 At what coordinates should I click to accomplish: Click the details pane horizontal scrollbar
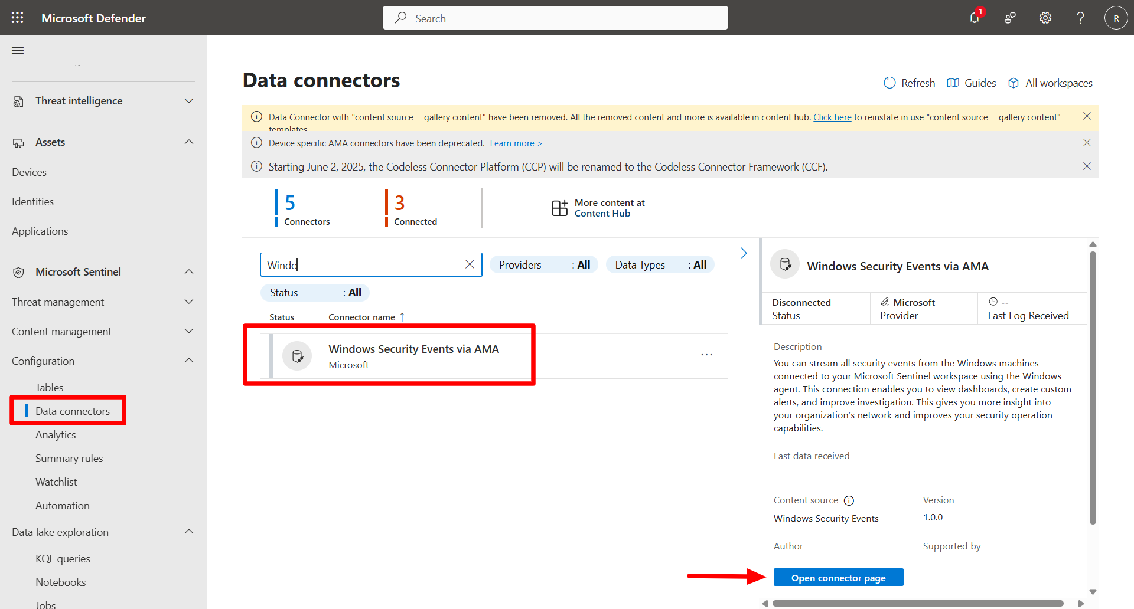(918, 604)
